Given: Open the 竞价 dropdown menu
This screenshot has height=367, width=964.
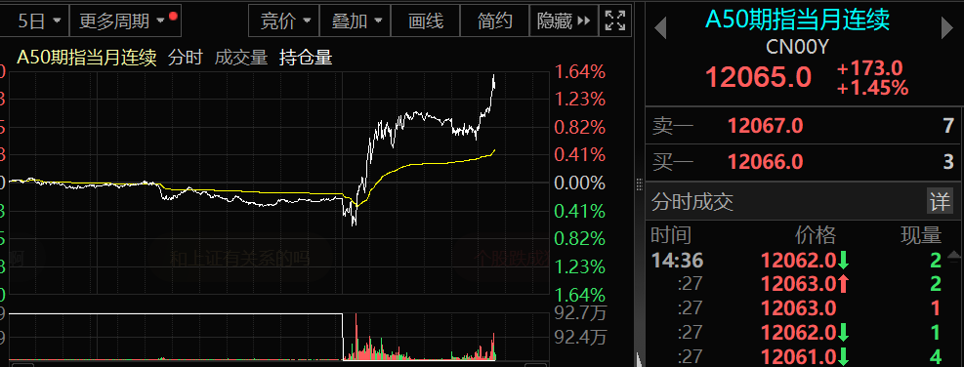Looking at the screenshot, I should click(284, 20).
